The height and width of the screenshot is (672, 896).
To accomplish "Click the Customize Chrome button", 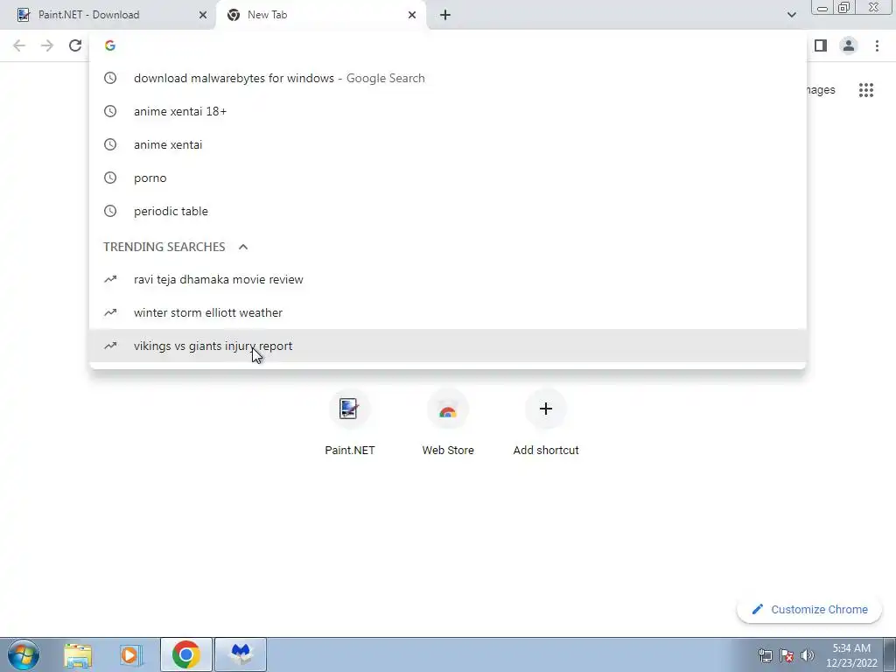I will click(809, 610).
